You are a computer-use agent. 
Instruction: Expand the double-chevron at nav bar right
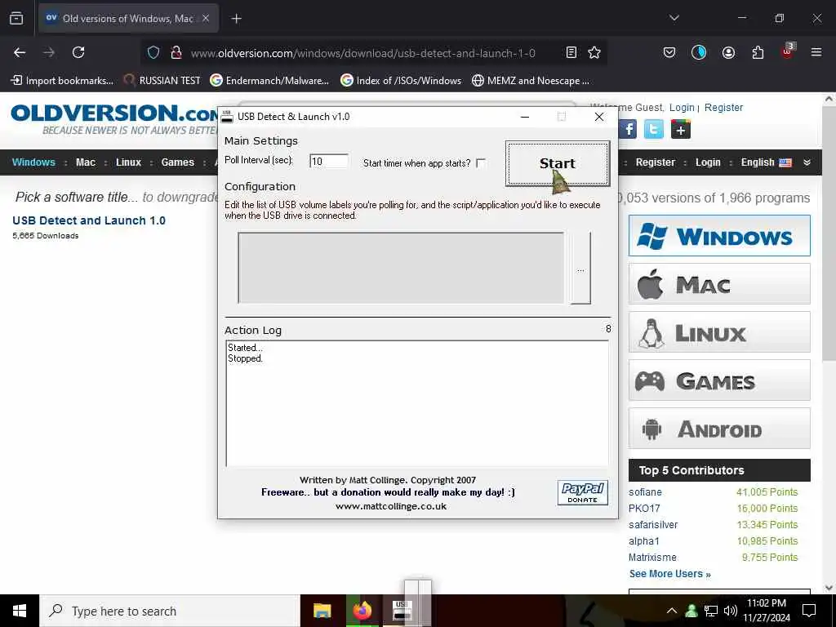807,162
